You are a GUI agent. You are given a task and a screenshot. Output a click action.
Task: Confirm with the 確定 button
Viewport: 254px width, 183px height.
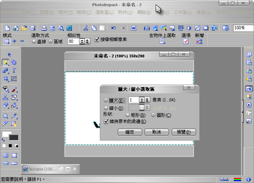(x=130, y=132)
